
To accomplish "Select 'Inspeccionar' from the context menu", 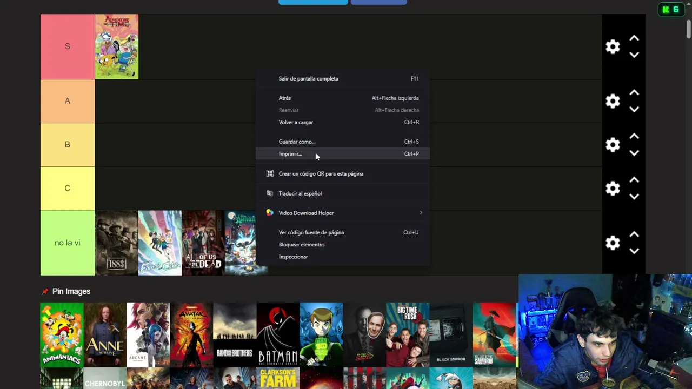I will click(x=343, y=257).
